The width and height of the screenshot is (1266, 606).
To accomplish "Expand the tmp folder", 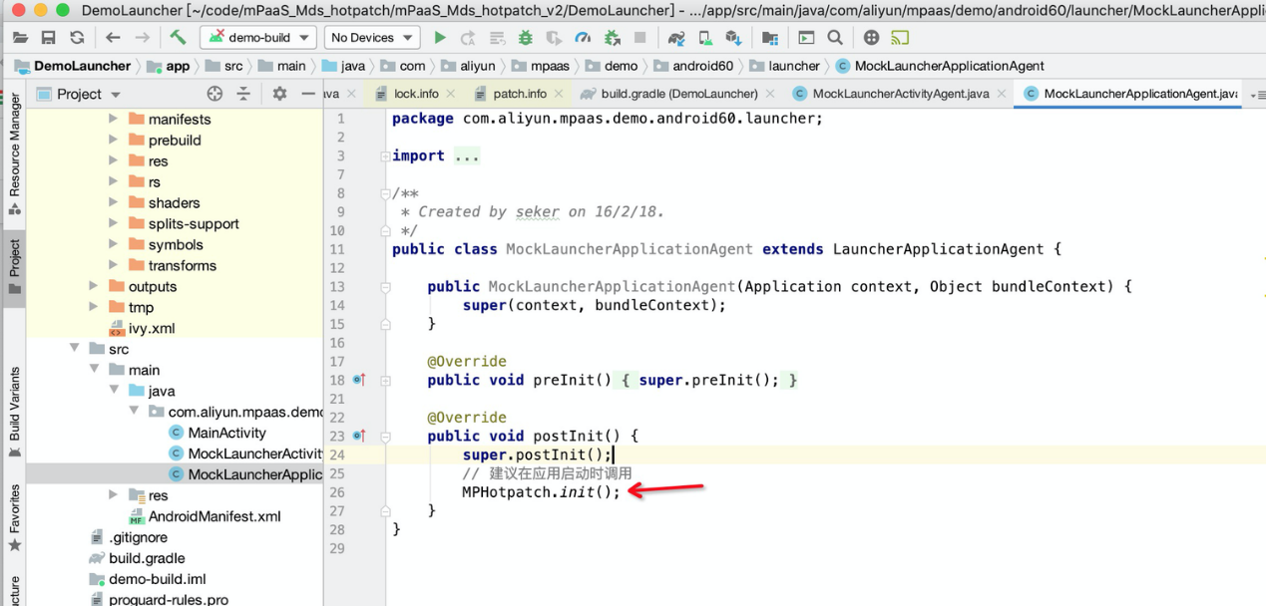I will pyautogui.click(x=93, y=307).
